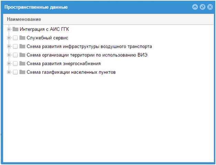This screenshot has height=165, width=216.
Task: Expand the Интеграция с АИС ГГК node
Action: coord(9,29)
